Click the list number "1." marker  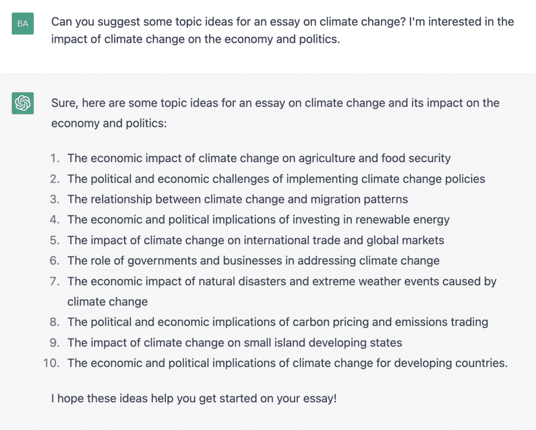[x=55, y=158]
